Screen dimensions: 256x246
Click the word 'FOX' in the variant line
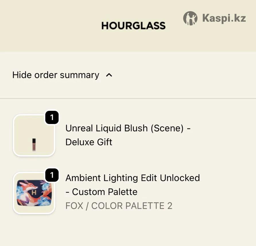(75, 206)
